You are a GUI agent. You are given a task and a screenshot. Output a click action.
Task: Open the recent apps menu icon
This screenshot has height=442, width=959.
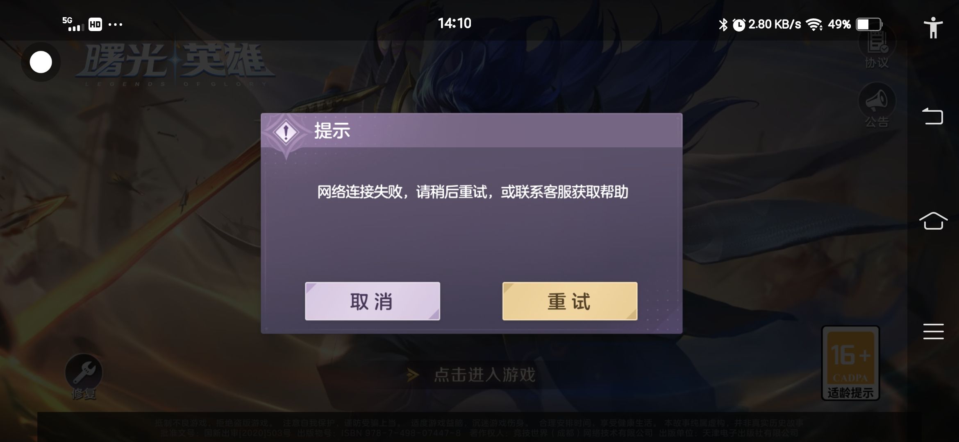coord(933,331)
